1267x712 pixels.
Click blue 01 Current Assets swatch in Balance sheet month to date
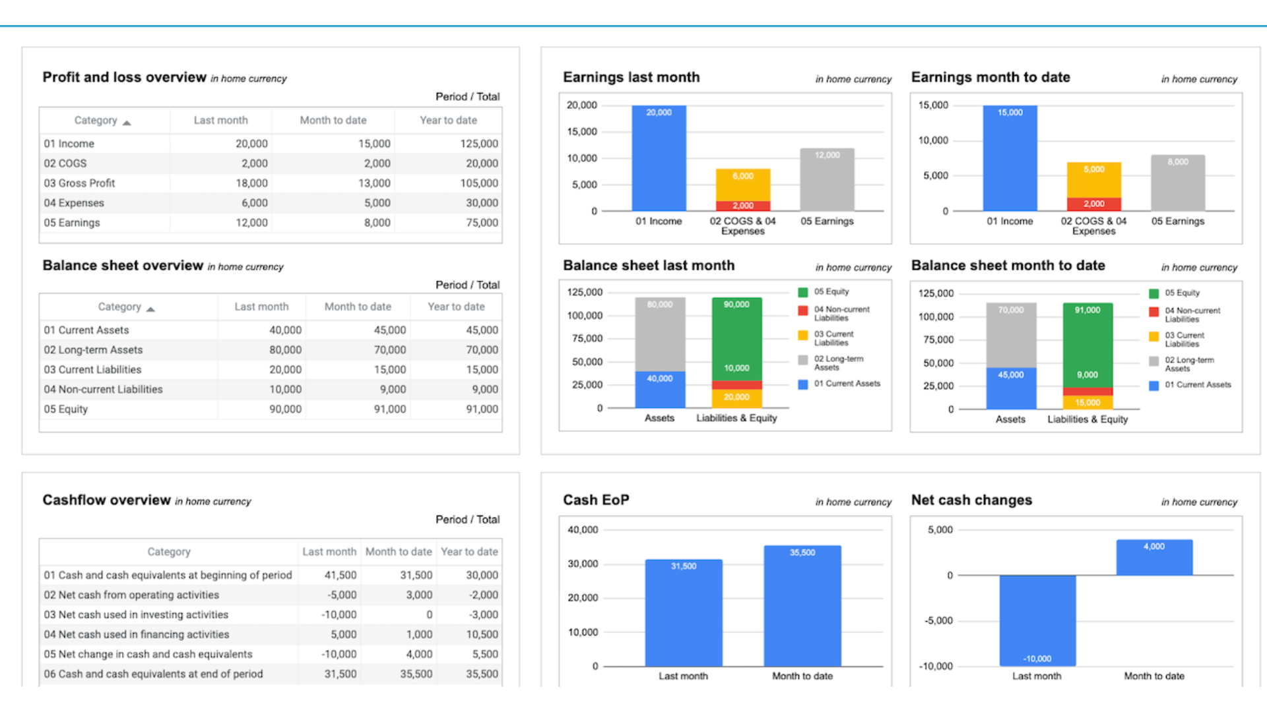(1153, 386)
